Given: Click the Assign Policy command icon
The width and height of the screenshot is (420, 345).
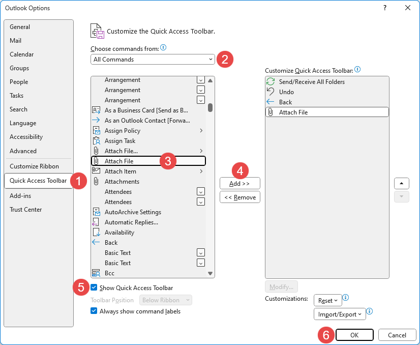Looking at the screenshot, I should point(96,131).
